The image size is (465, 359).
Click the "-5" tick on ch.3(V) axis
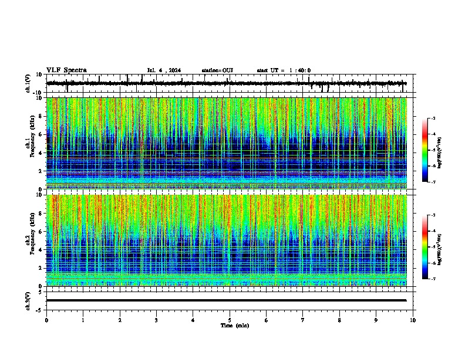39,310
